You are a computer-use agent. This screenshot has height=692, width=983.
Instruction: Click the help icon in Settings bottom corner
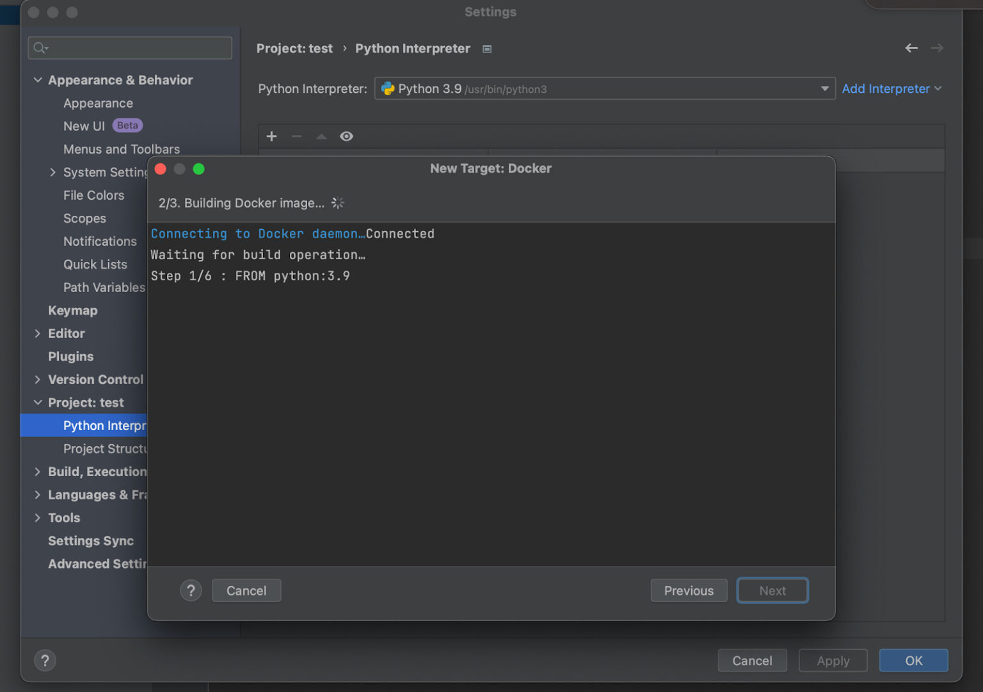tap(45, 660)
